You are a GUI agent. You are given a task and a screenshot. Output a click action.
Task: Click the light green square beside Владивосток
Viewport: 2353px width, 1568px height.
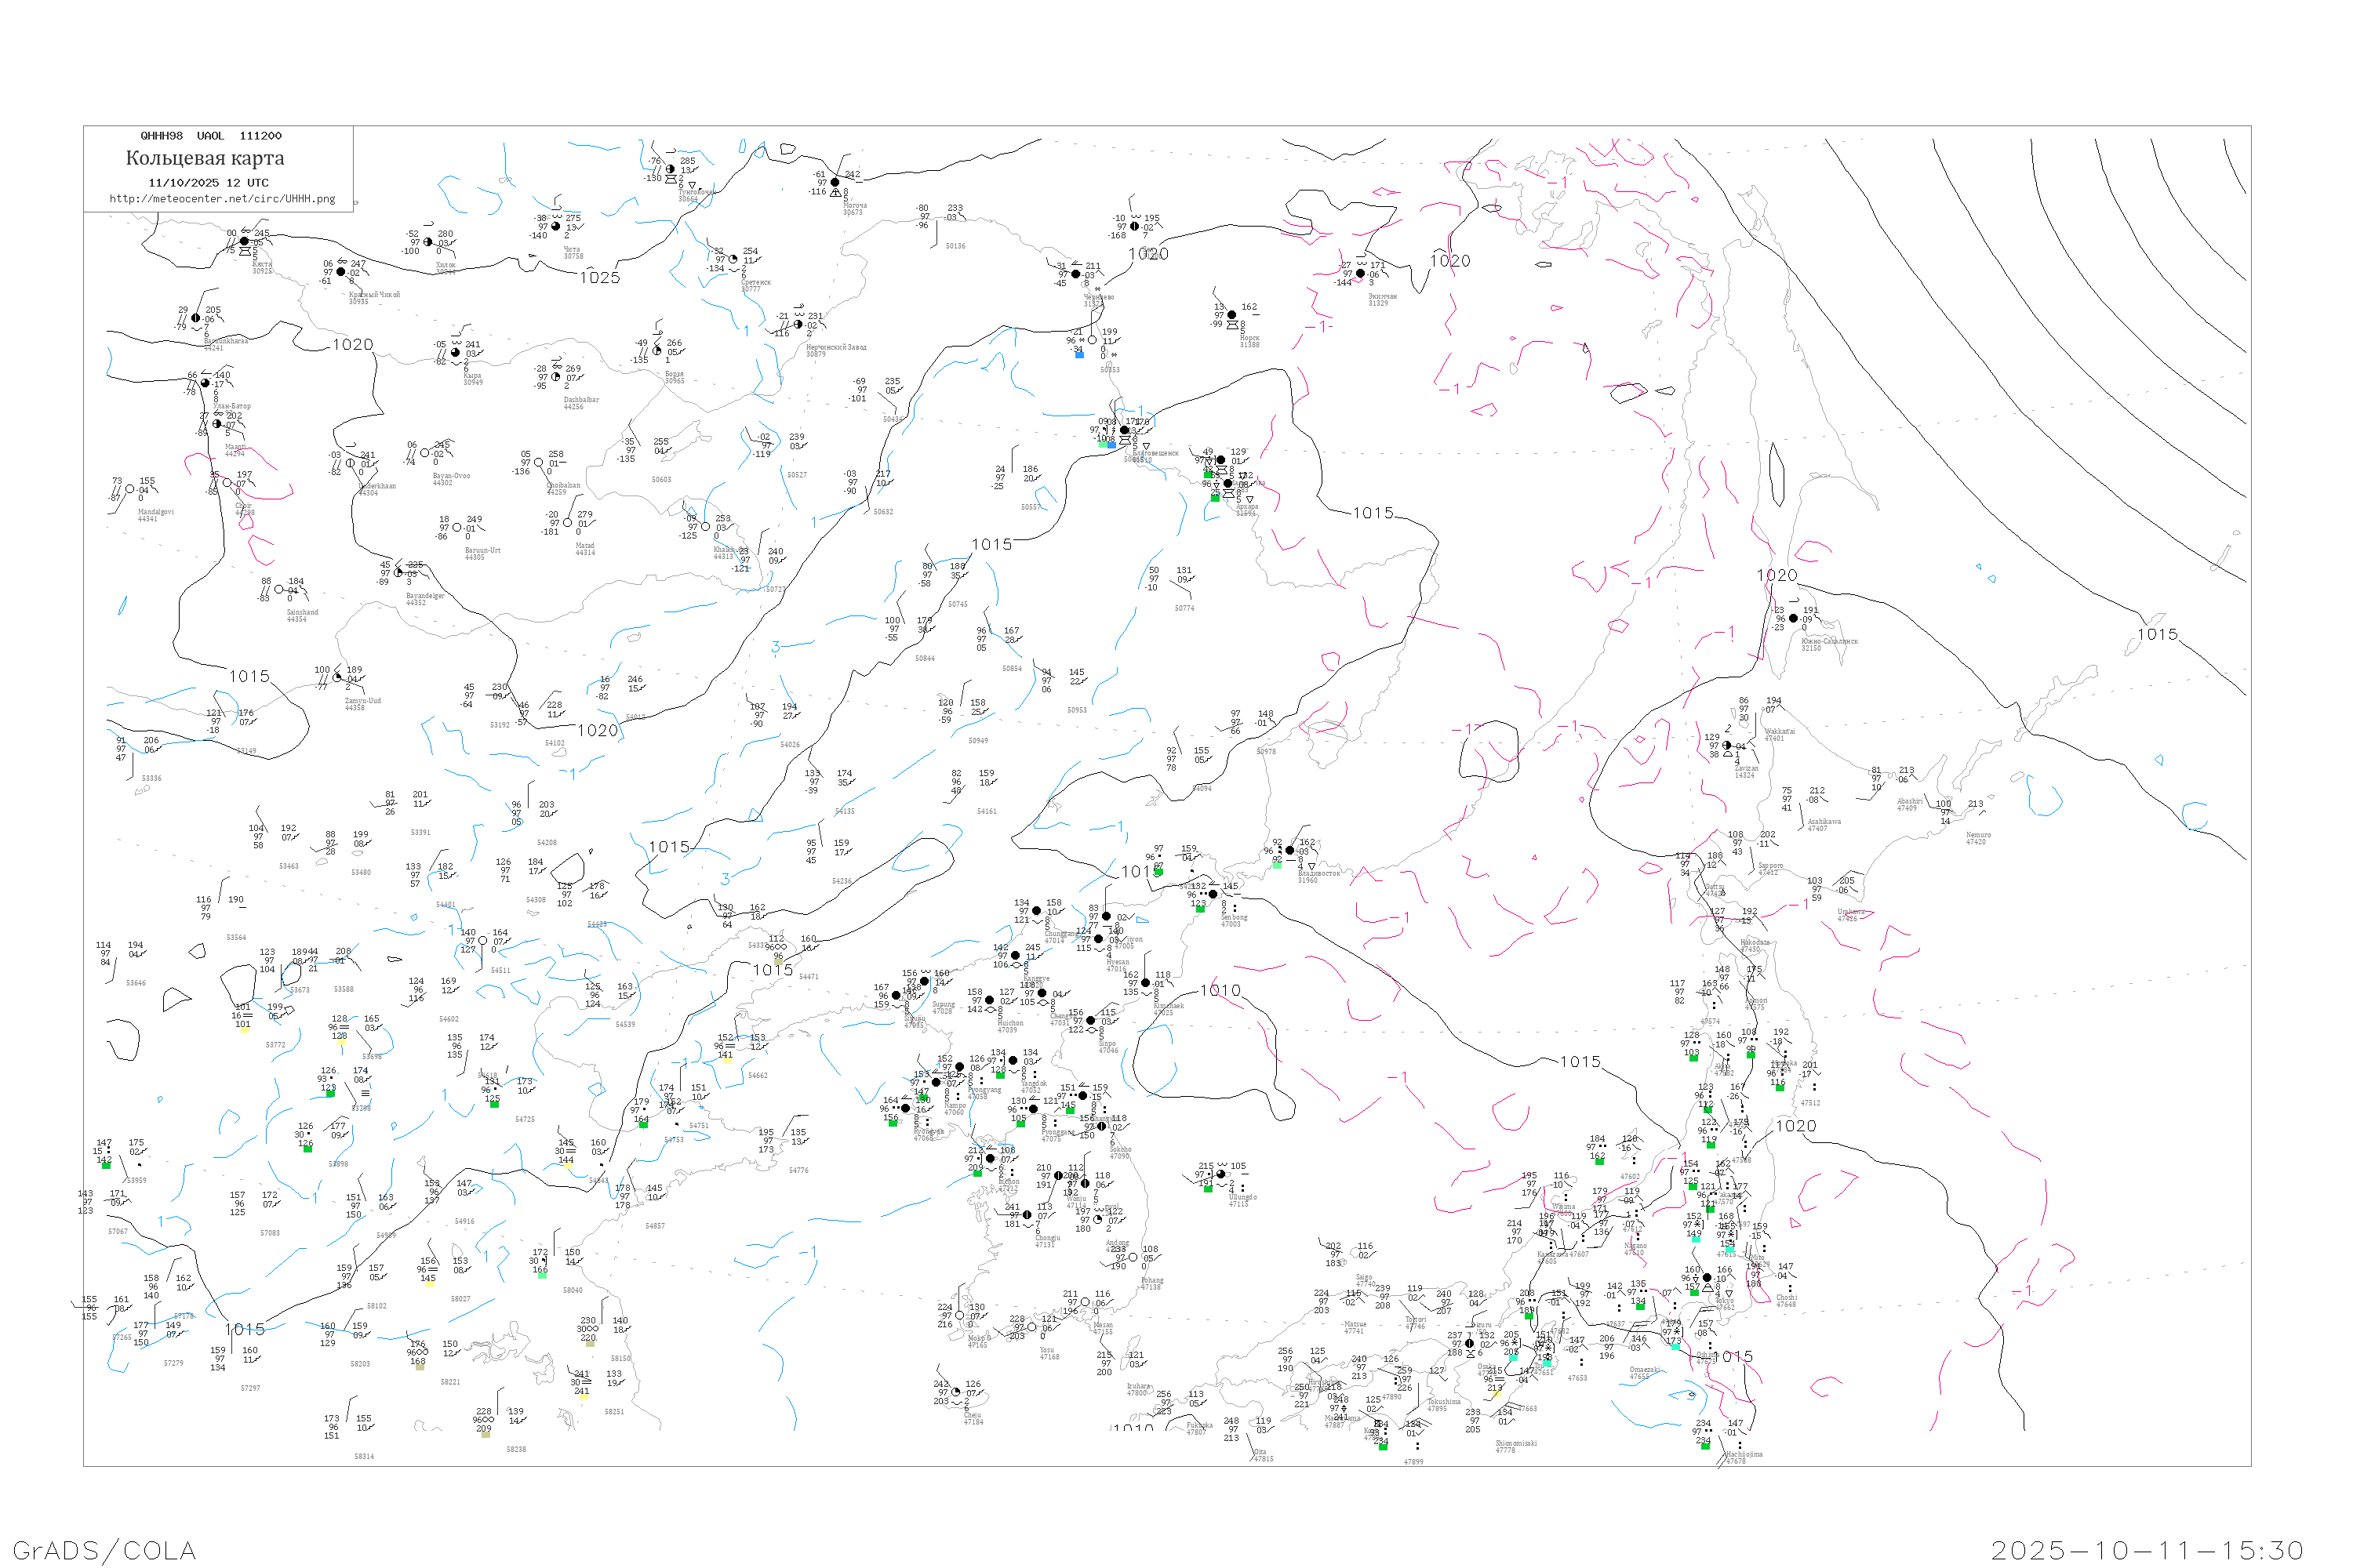click(x=1278, y=866)
